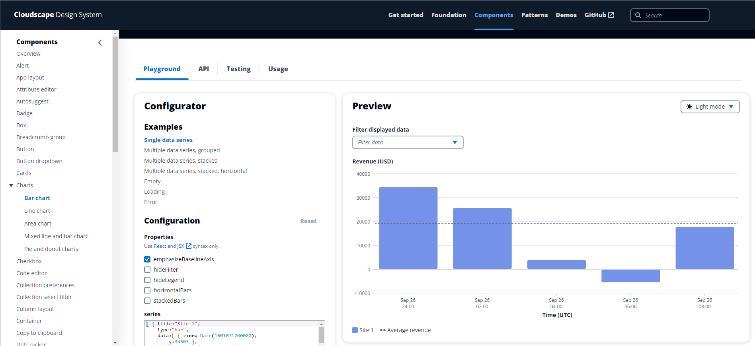Open the Get started nav item
755x346 pixels.
[x=406, y=15]
